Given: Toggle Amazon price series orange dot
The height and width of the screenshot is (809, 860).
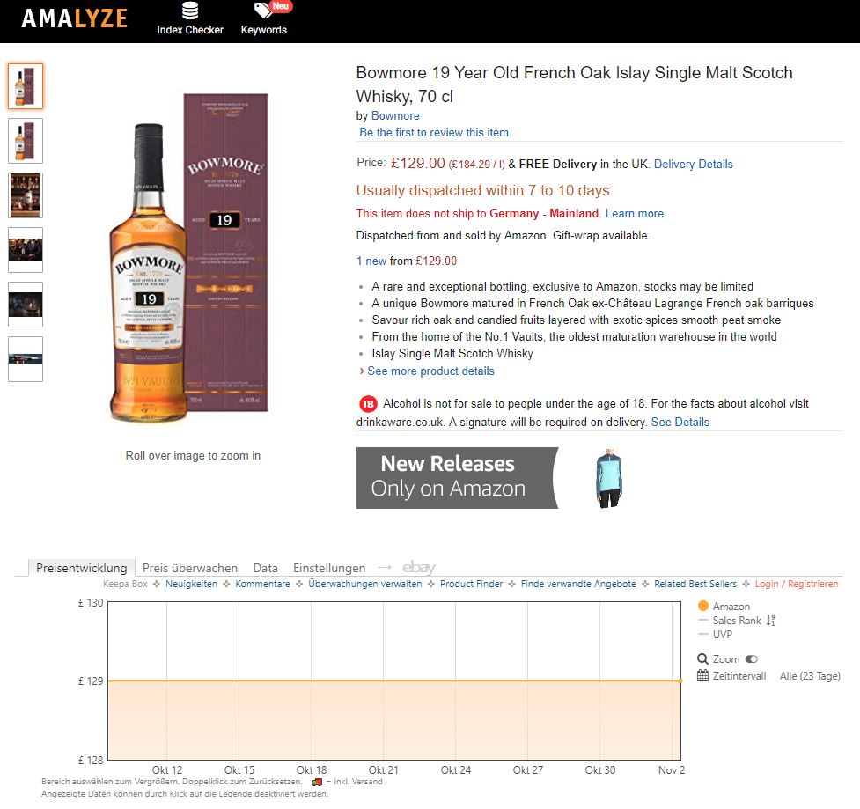Looking at the screenshot, I should 703,606.
